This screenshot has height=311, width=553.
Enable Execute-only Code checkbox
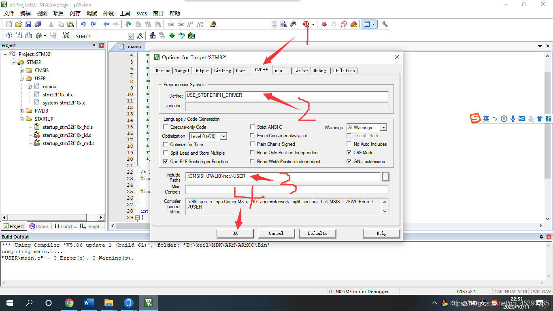[166, 127]
